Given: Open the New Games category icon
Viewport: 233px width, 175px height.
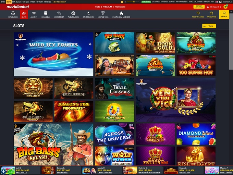Looking at the screenshot, I should pos(13,14).
